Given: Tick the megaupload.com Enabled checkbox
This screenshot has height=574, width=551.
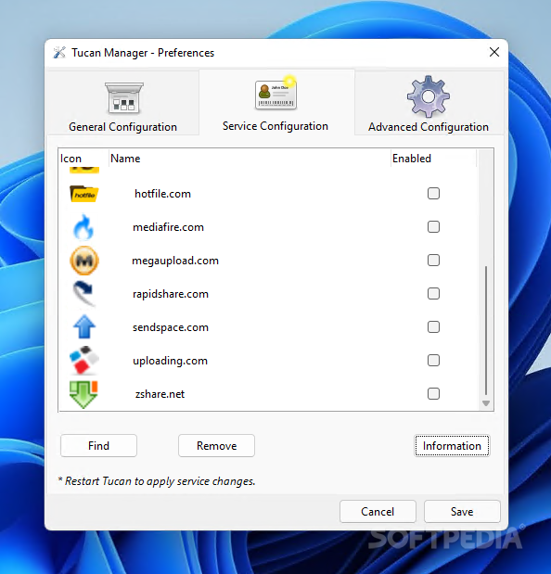Looking at the screenshot, I should pos(433,261).
